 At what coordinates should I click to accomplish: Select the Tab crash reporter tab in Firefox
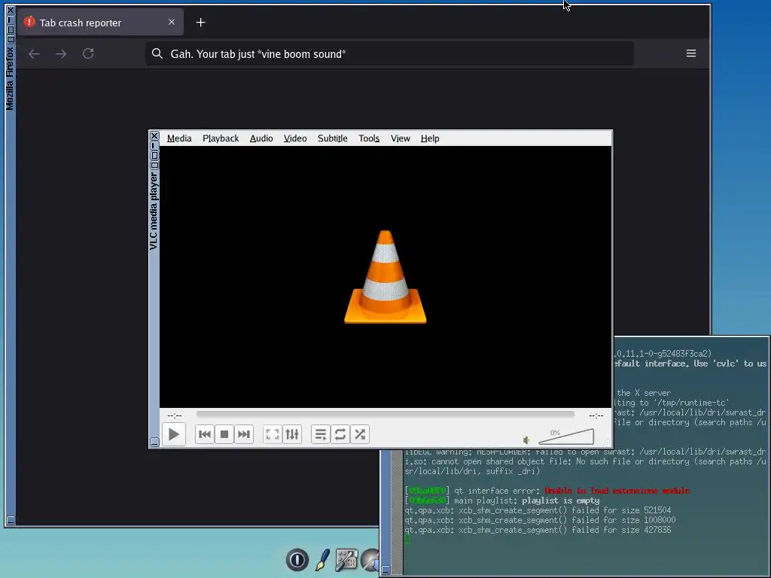[x=101, y=22]
